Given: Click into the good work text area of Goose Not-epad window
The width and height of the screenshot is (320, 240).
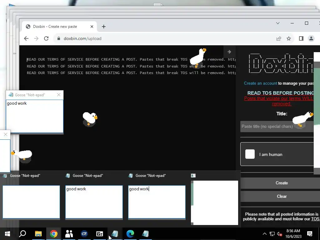Looking at the screenshot, I should 34,116.
